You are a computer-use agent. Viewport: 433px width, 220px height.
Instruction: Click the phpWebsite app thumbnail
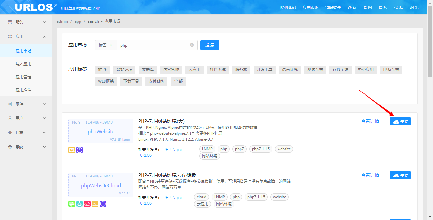pos(101,131)
